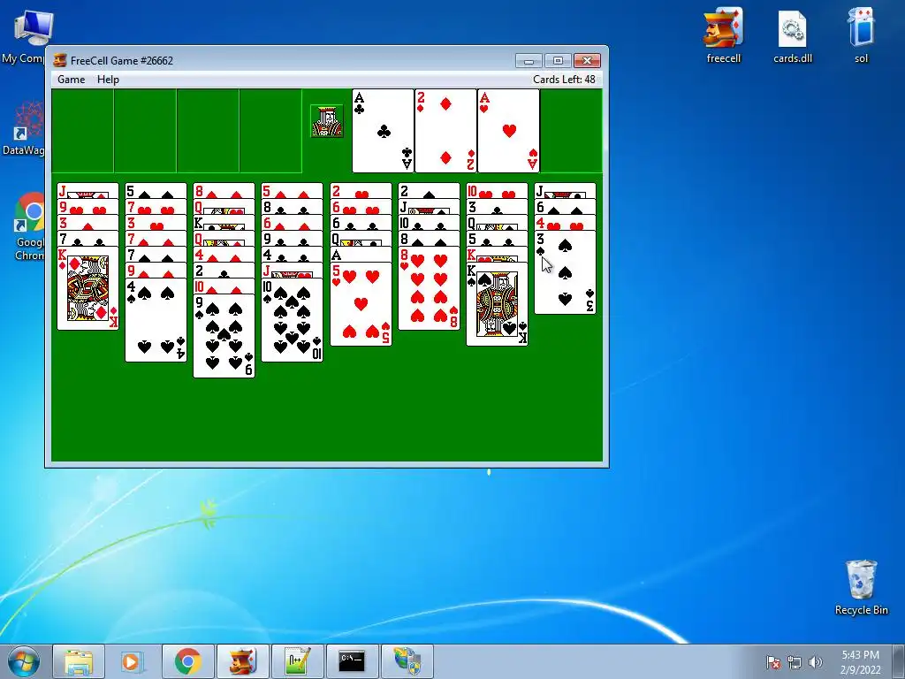Select the eight of hearts card
This screenshot has height=679, width=905.
(429, 287)
